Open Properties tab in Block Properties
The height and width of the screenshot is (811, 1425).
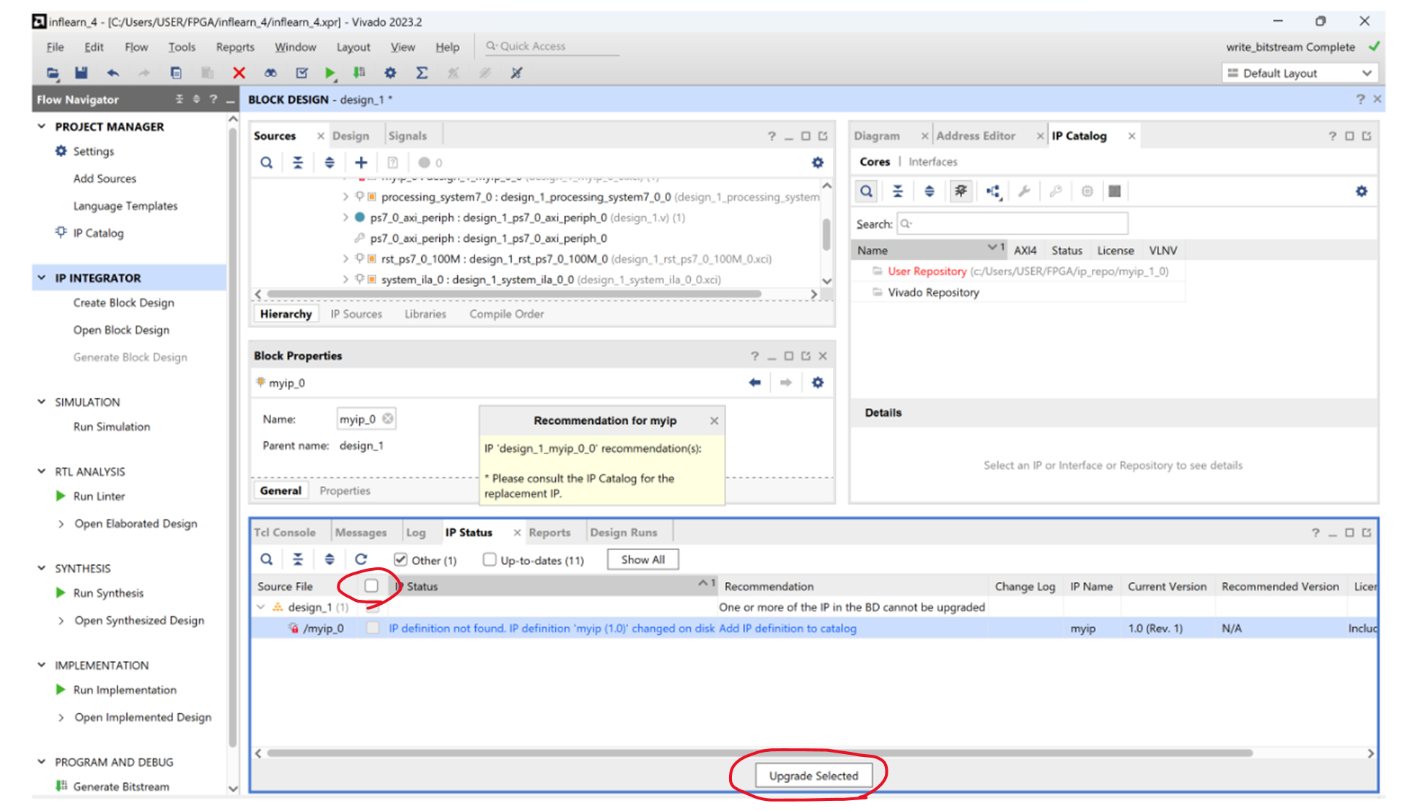pyautogui.click(x=345, y=490)
